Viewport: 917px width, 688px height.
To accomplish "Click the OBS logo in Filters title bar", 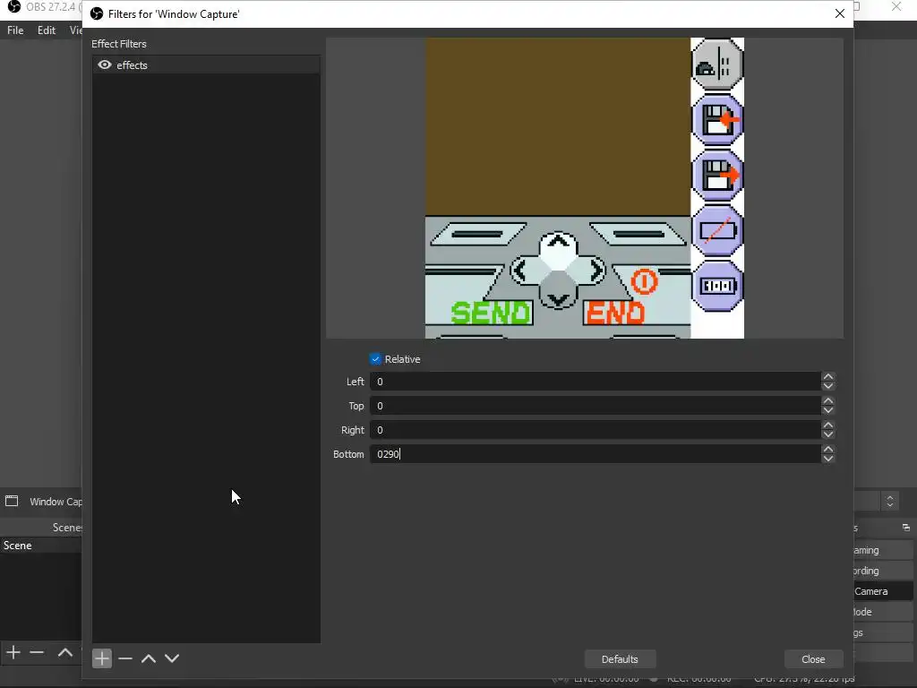I will [x=97, y=13].
